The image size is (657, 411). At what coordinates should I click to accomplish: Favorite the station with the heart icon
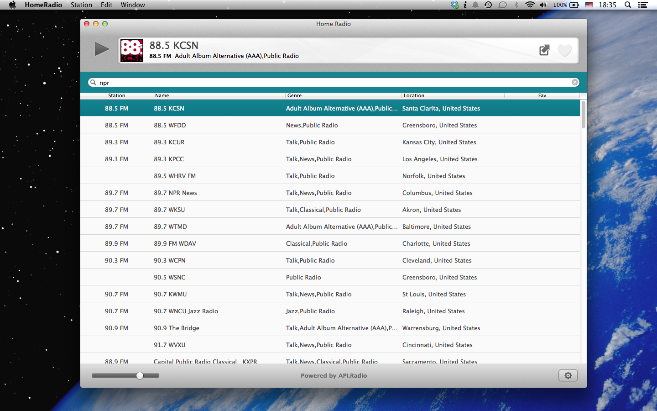tap(564, 50)
